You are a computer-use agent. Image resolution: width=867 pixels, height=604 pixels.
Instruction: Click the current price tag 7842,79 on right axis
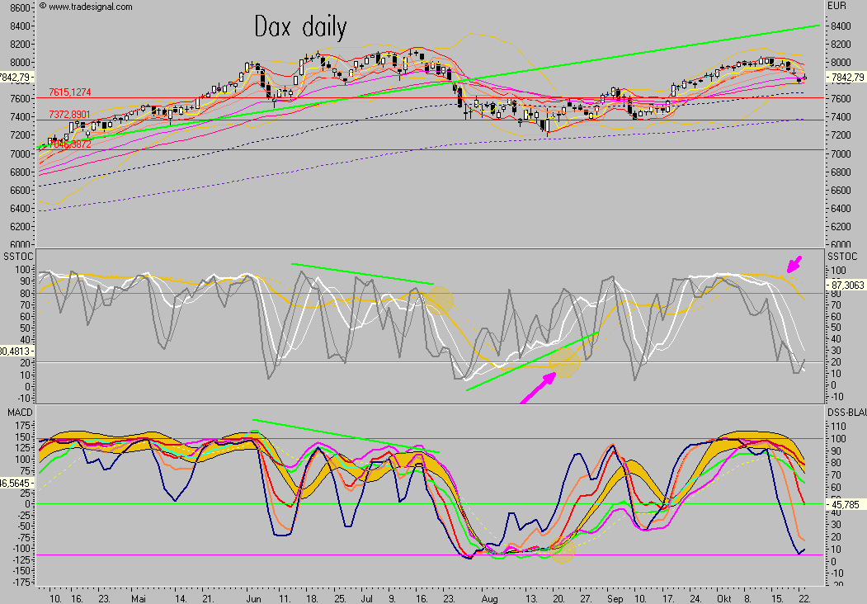[x=846, y=77]
